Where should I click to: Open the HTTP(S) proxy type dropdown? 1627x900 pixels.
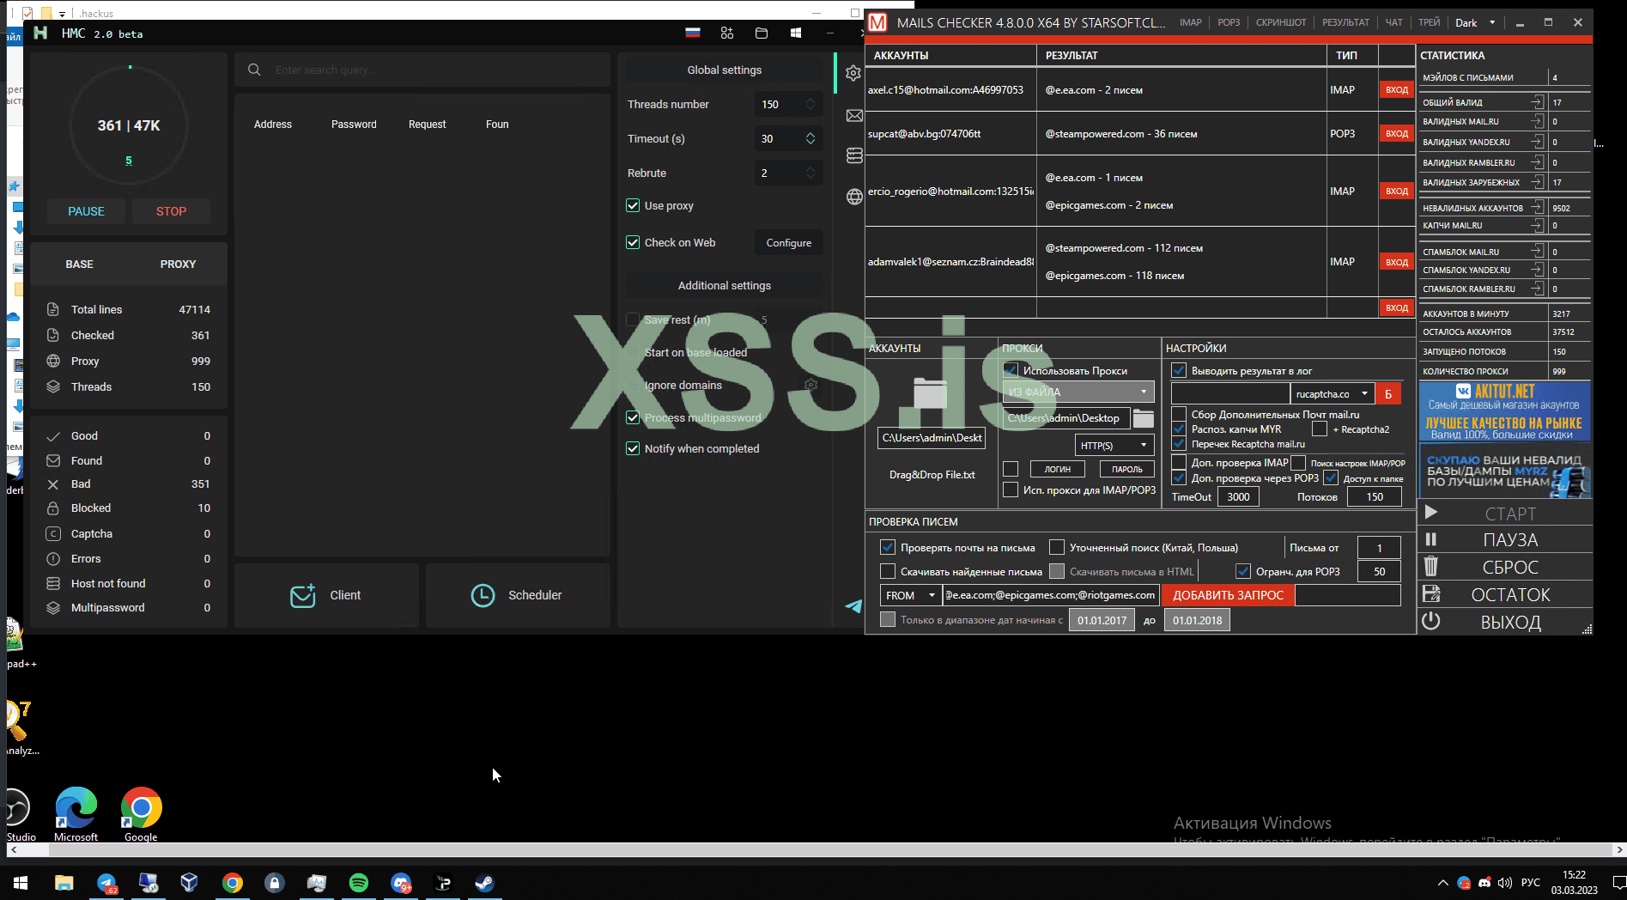point(1114,445)
